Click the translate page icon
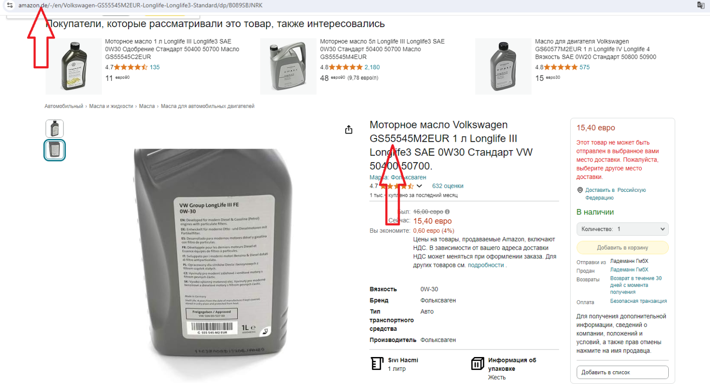Viewport: 710px width, 385px height. pyautogui.click(x=701, y=5)
